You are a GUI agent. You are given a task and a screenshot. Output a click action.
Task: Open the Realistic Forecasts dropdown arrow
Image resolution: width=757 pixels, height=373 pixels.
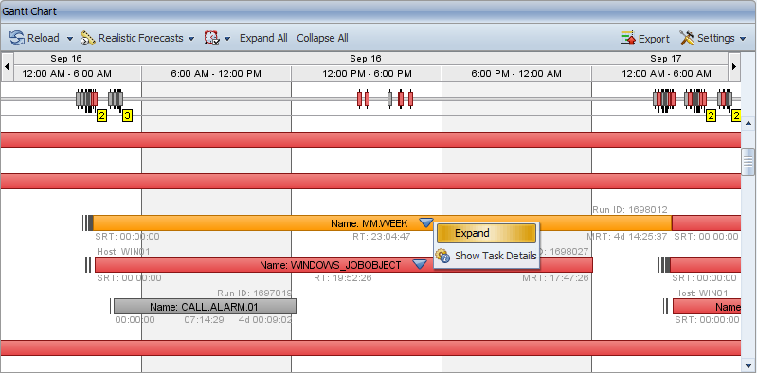[x=191, y=39]
